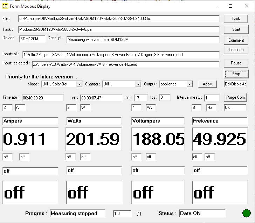Click the channel number field 8
The height and width of the screenshot is (223, 255).
point(197,107)
